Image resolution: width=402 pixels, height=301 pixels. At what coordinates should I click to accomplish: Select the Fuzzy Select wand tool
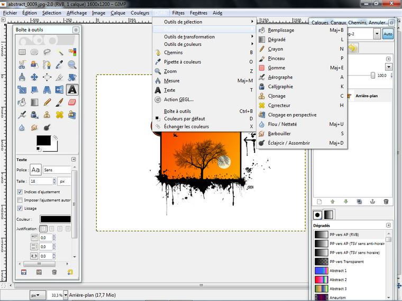[x=60, y=52]
